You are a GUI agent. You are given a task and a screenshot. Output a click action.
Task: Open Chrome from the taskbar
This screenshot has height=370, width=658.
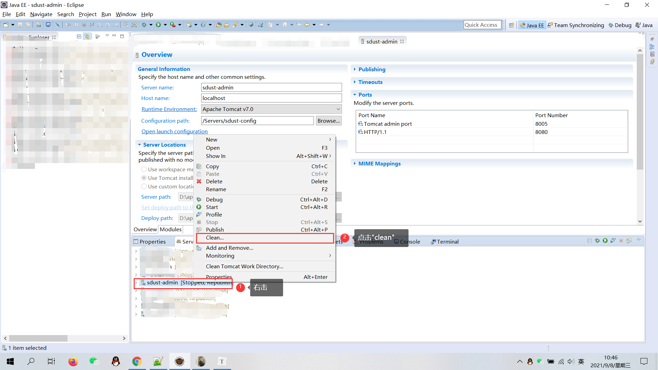pyautogui.click(x=137, y=361)
